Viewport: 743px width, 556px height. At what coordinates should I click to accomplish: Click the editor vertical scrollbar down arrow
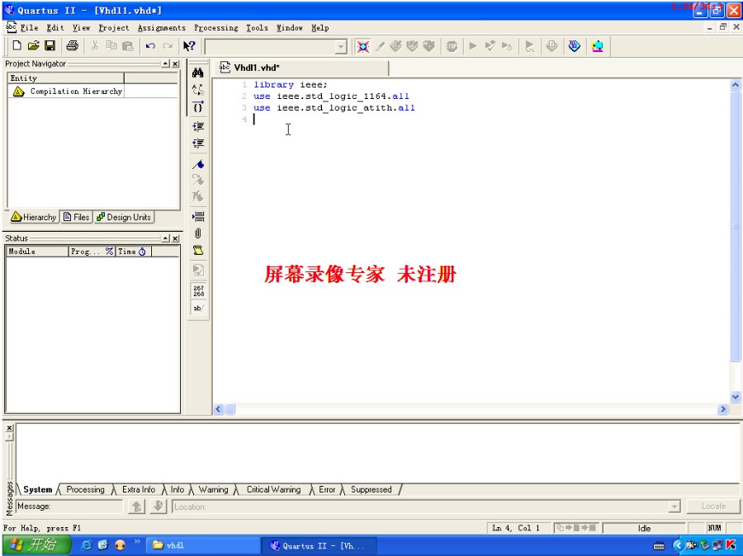735,397
